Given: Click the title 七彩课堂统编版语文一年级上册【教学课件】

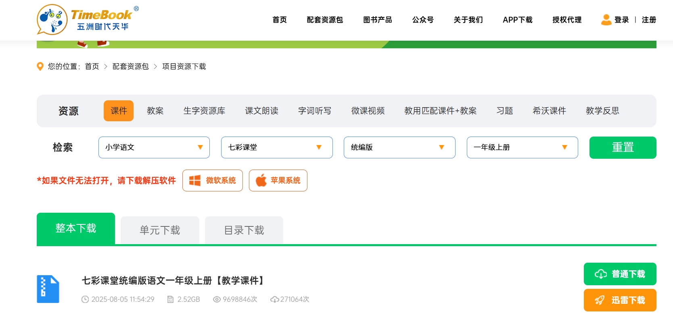Looking at the screenshot, I should [174, 280].
